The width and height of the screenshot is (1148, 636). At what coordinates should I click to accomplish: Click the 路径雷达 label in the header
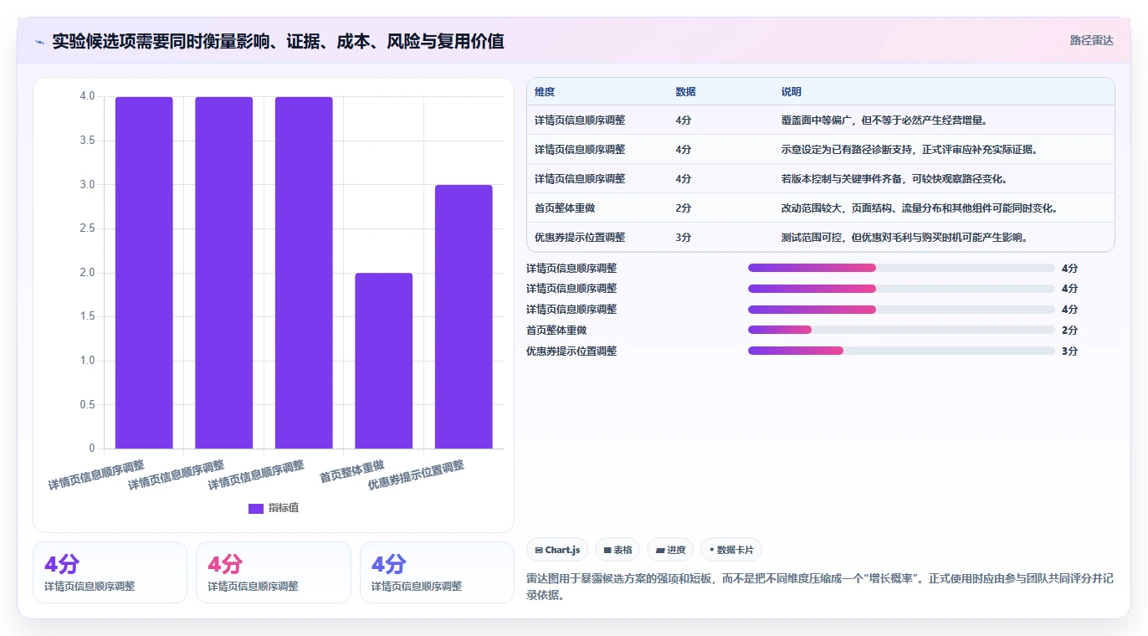1091,40
